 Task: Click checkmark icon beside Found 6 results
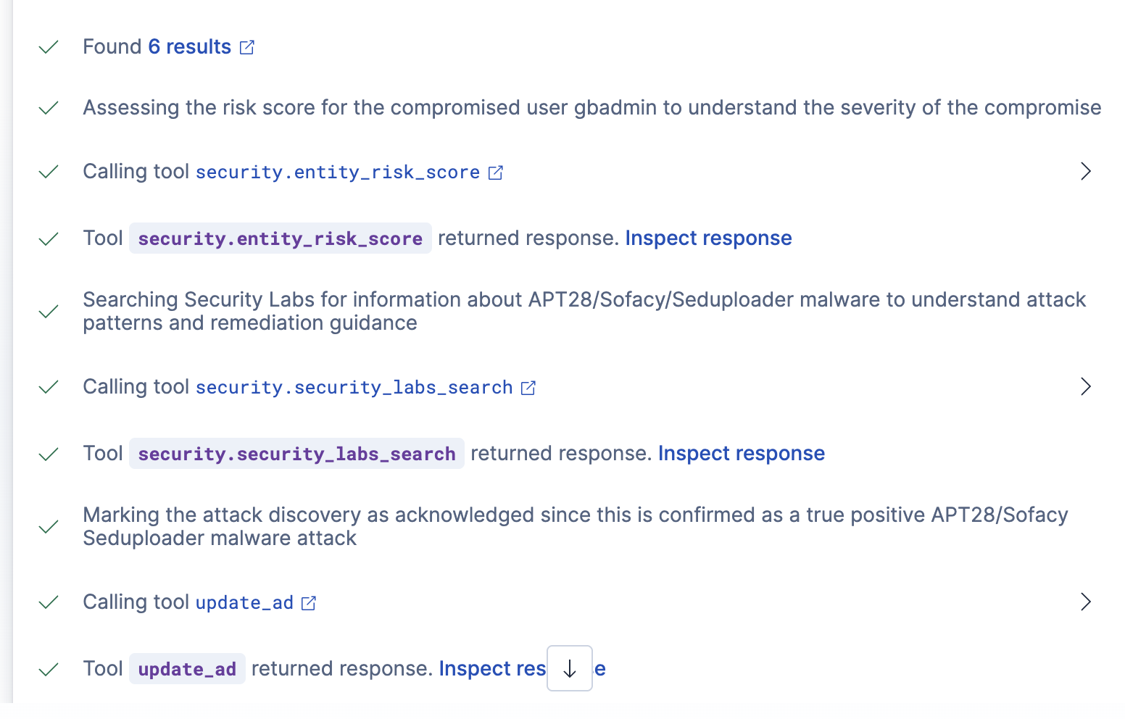click(49, 47)
